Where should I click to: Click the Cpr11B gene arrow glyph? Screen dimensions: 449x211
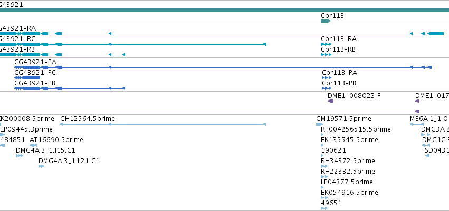pos(326,21)
